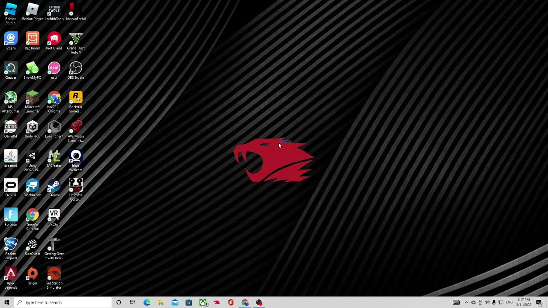This screenshot has height=308, width=548.
Task: Select the Rocket League desktop shortcut
Action: (x=11, y=249)
